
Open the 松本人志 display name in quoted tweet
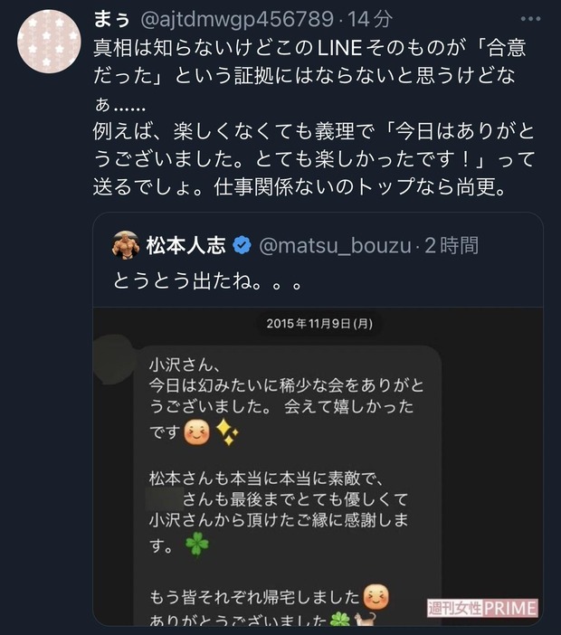click(185, 245)
